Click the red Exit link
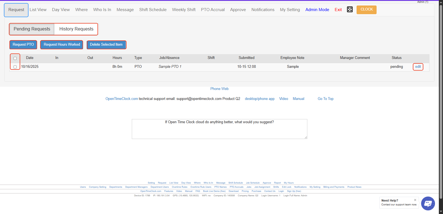Viewport: 443px width, 214px height. (338, 10)
